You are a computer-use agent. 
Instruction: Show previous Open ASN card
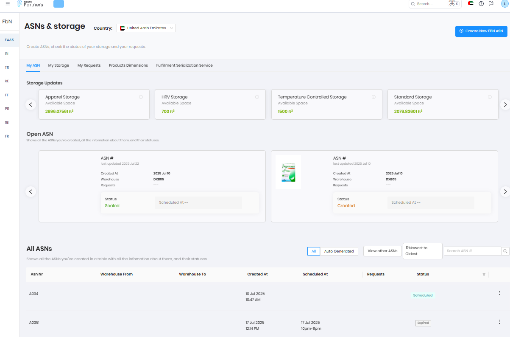(x=31, y=191)
